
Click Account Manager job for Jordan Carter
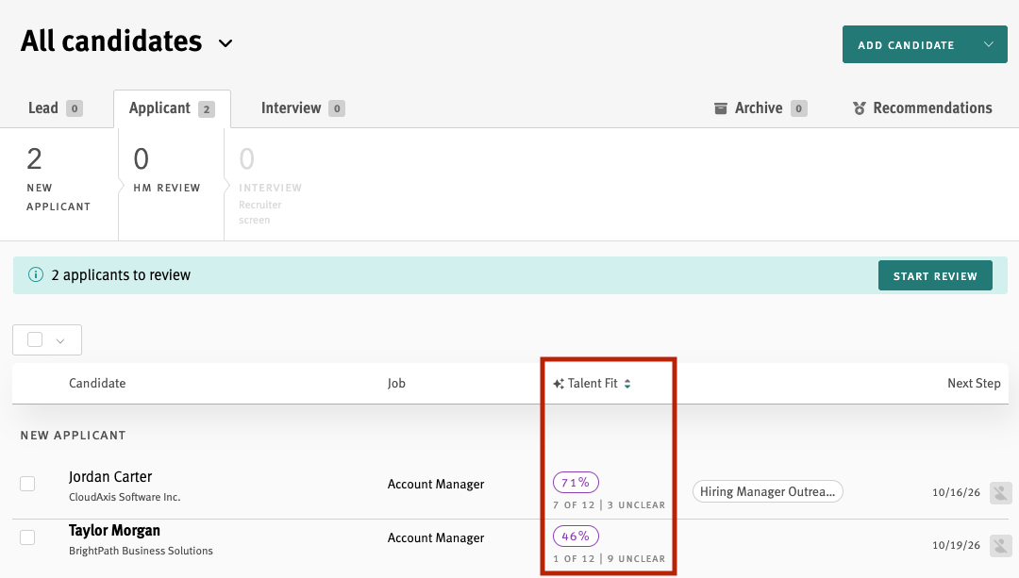436,484
